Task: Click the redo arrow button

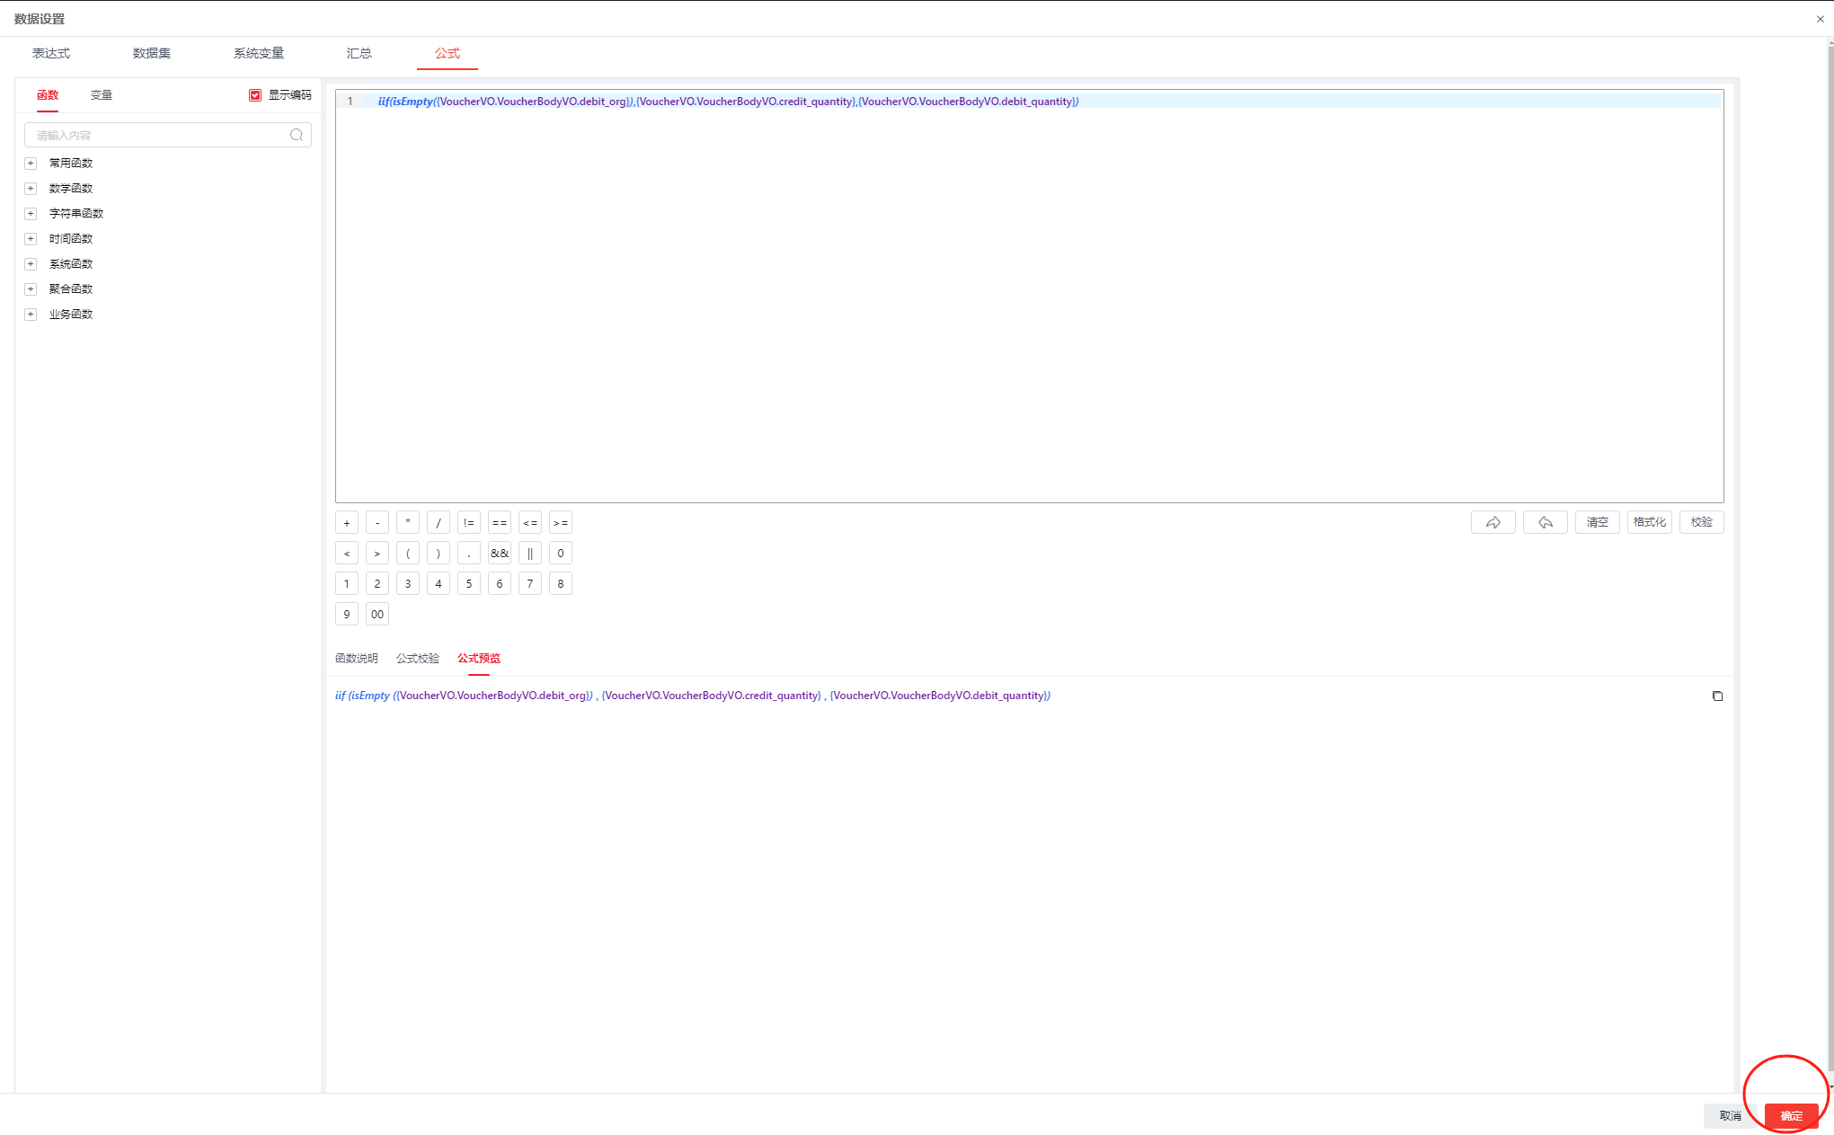Action: click(1493, 522)
